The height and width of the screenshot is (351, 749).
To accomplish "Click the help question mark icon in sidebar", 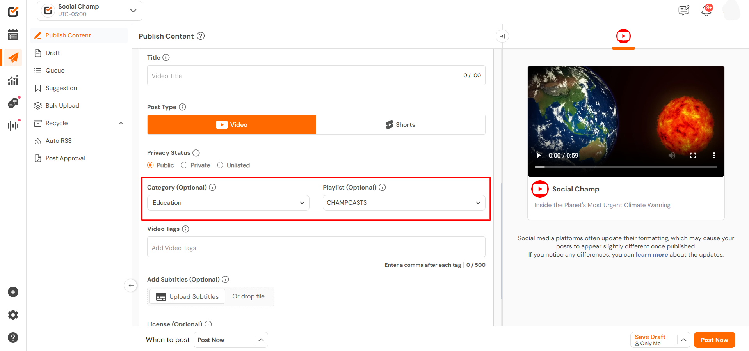I will click(x=13, y=337).
